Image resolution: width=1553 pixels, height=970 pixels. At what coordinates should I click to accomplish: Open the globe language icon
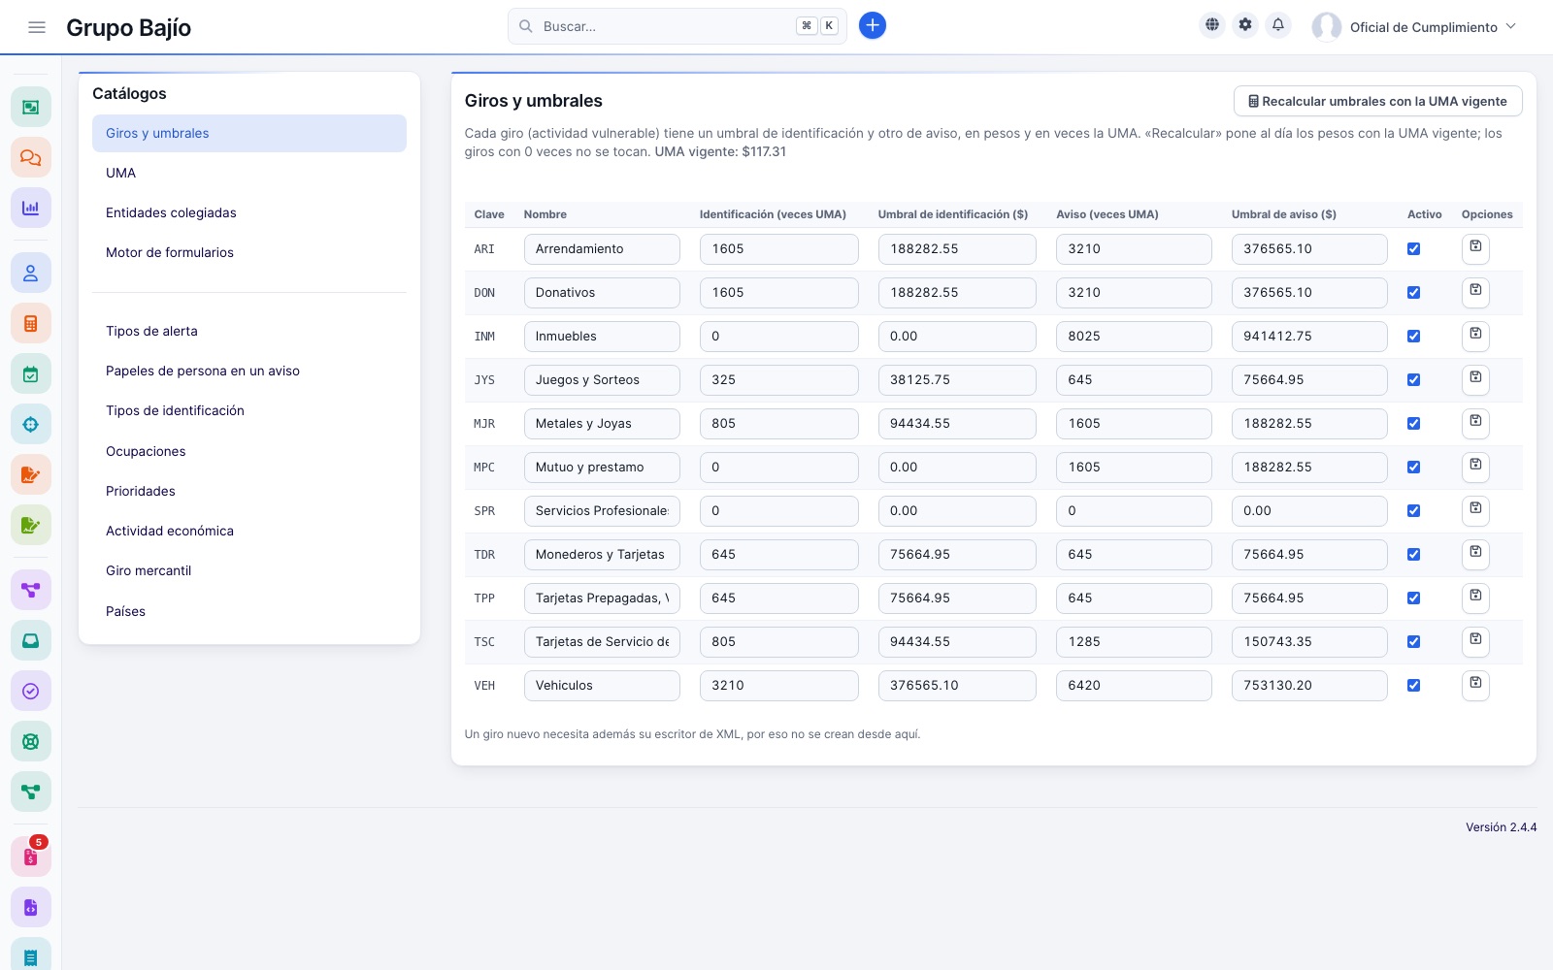click(1212, 25)
